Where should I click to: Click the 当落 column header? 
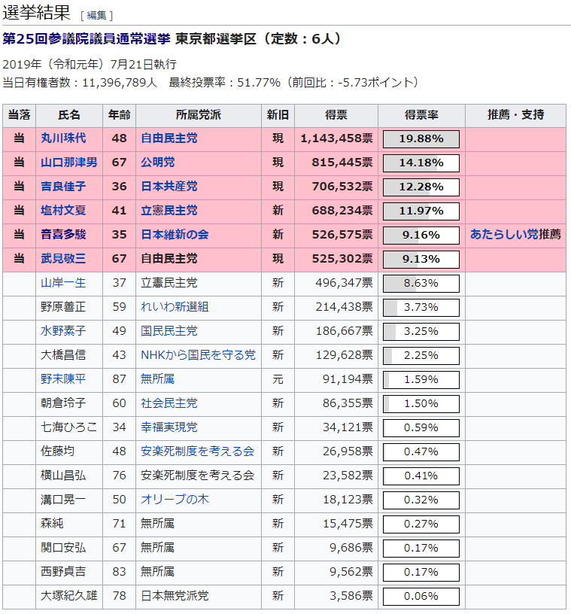[20, 115]
